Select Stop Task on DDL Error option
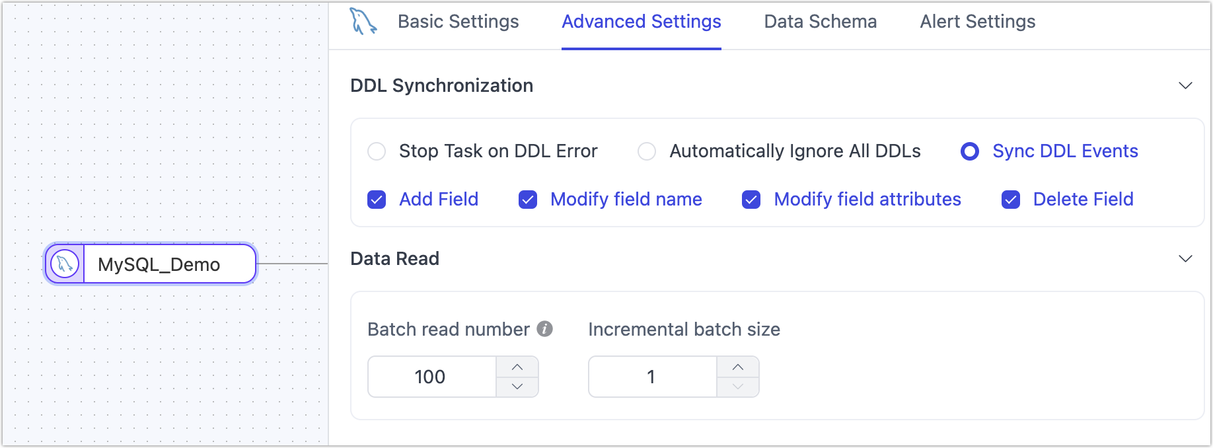The image size is (1213, 448). 377,151
